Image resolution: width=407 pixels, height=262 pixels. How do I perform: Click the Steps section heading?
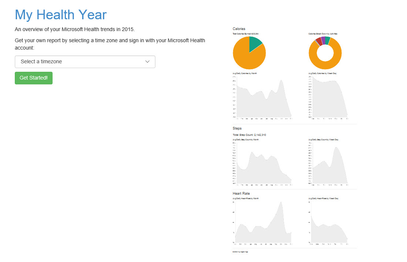coord(237,128)
